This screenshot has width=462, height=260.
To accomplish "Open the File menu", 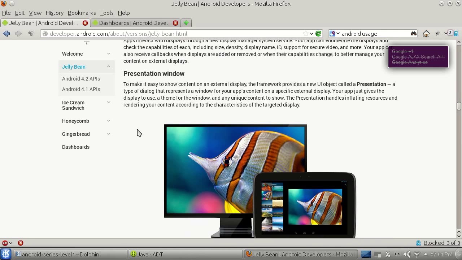I will [6, 13].
